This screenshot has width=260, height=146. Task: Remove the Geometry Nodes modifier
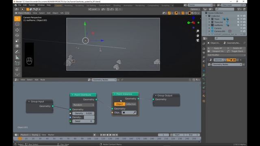pyautogui.click(x=240, y=60)
